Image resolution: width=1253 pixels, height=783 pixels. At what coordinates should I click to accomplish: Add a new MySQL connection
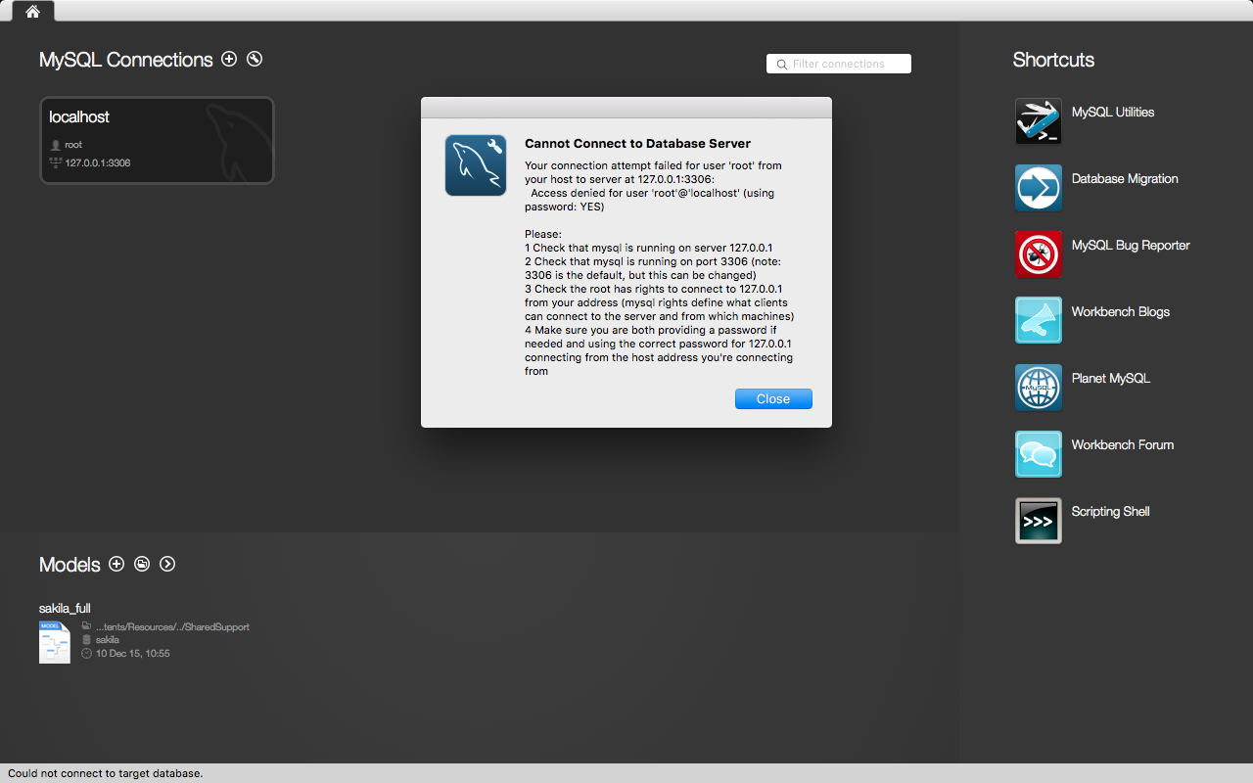click(x=229, y=59)
